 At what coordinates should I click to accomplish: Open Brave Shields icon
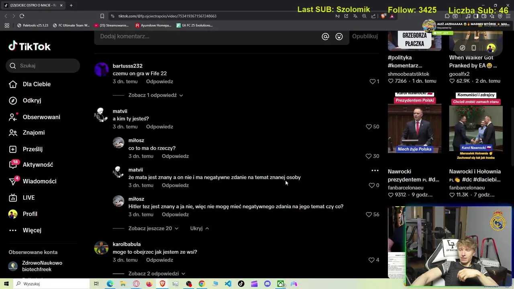[383, 16]
